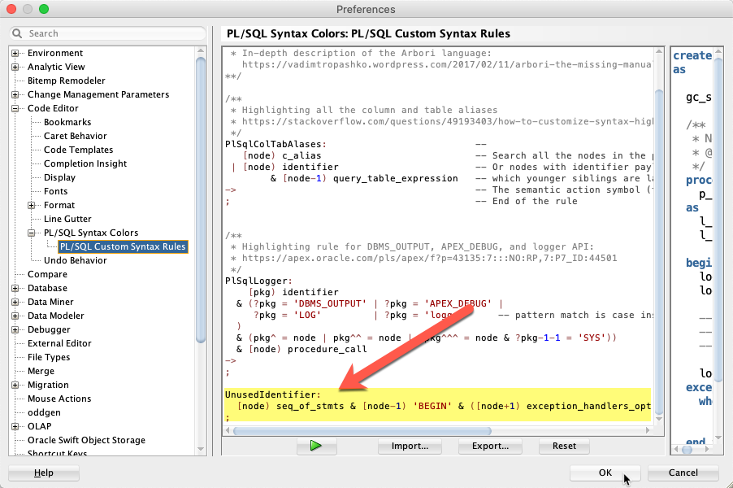The width and height of the screenshot is (733, 488).
Task: Click the magnifier icon in the Search box
Action: 16,33
